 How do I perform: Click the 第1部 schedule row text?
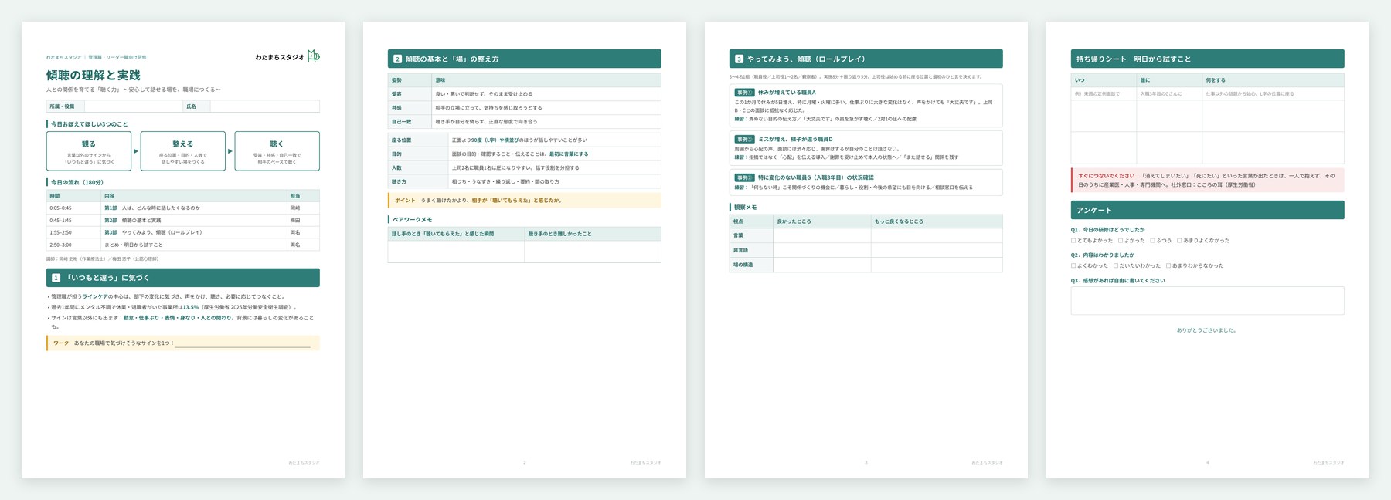point(152,208)
